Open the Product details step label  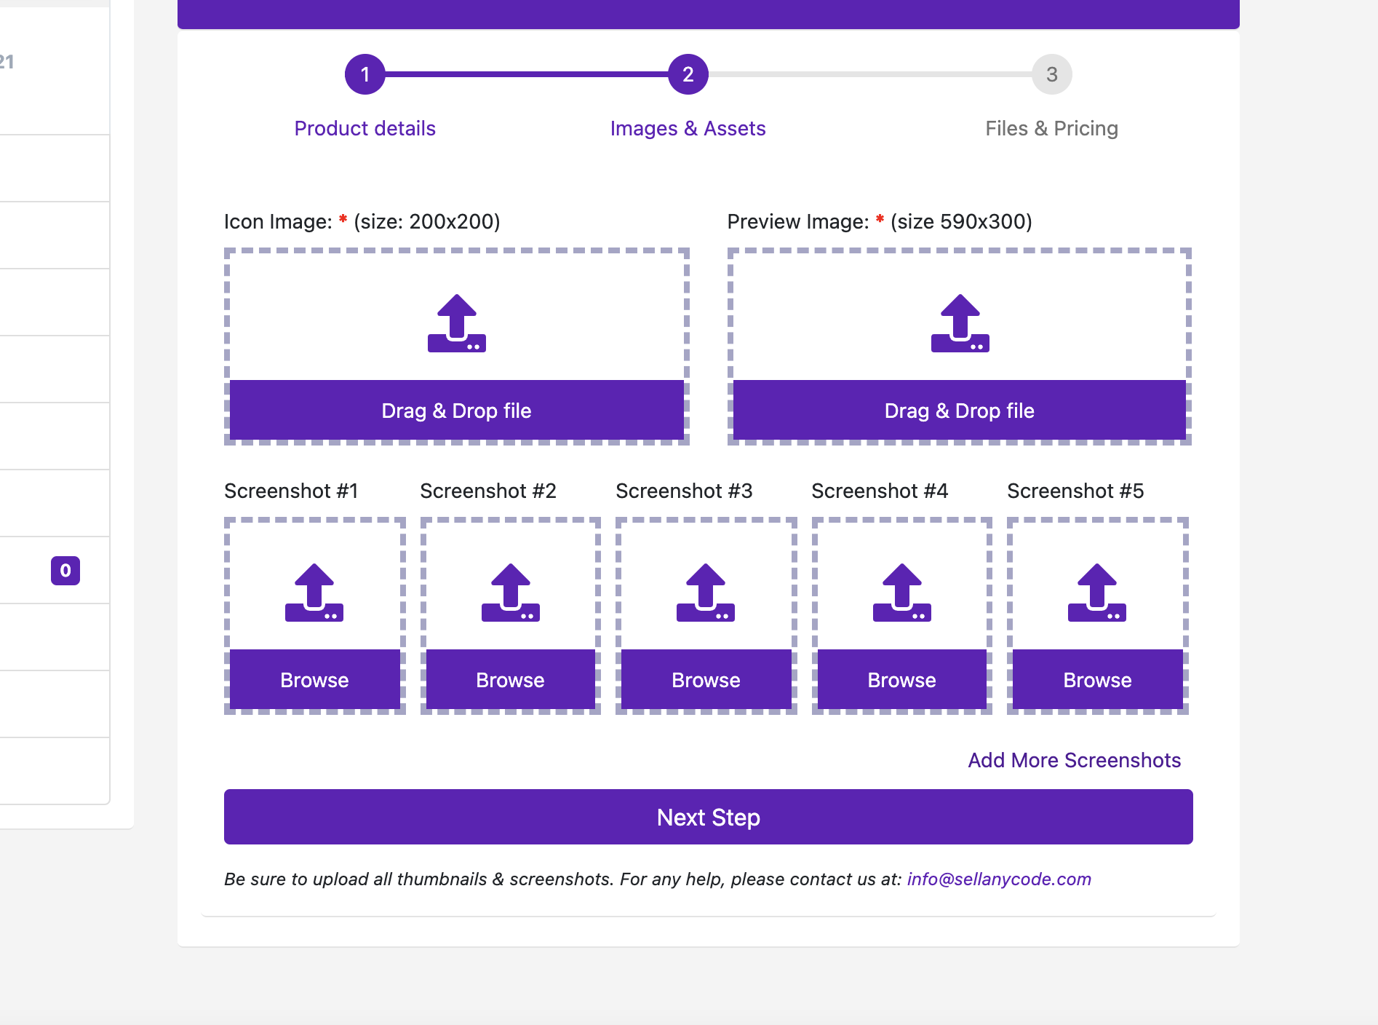coord(365,129)
